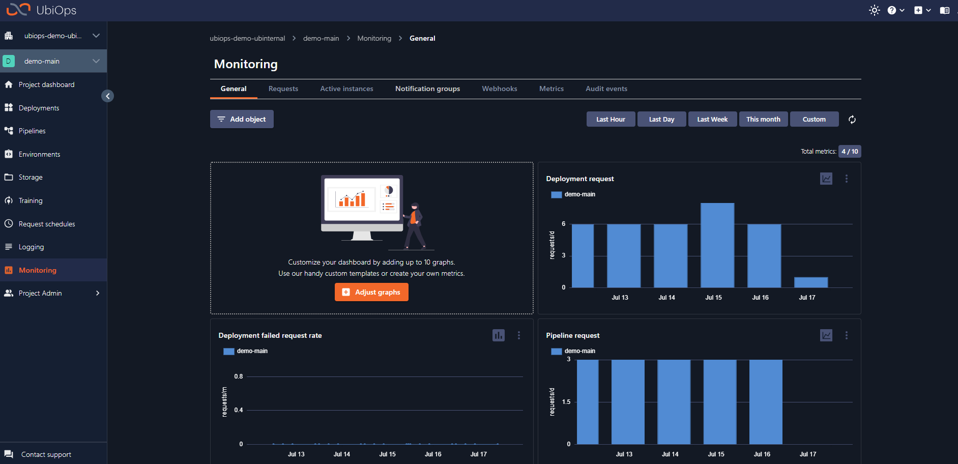Switch Pipeline request graph to line chart

click(826, 335)
